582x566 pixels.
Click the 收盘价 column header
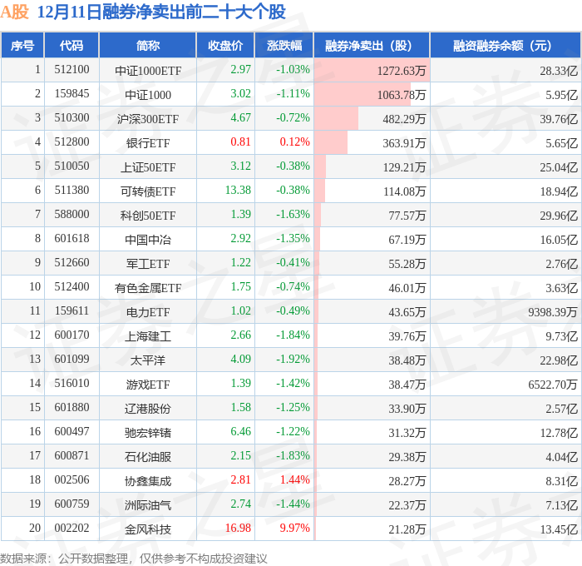pyautogui.click(x=225, y=45)
